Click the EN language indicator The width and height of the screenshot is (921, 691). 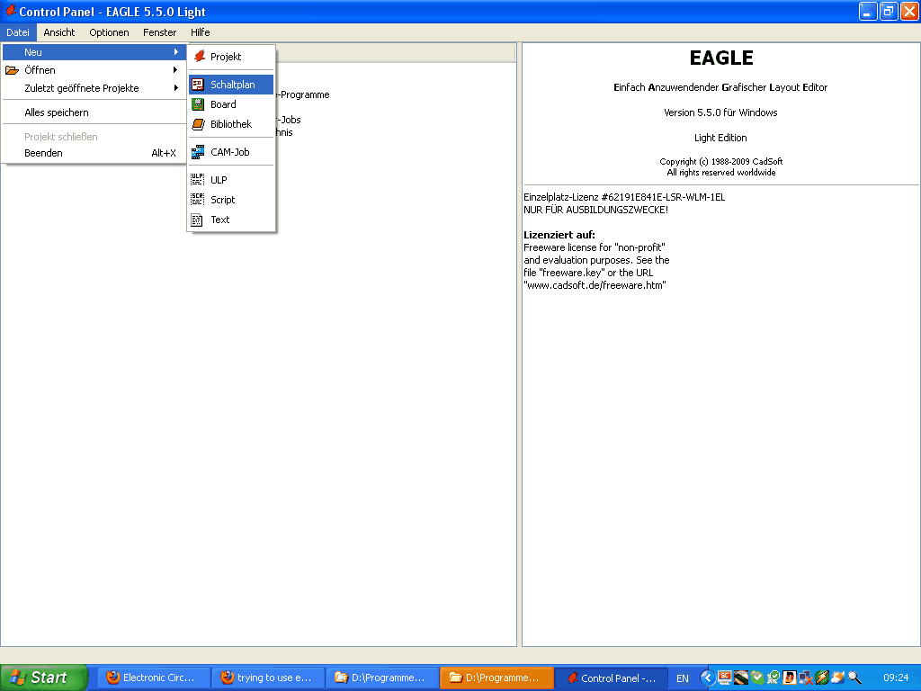tap(683, 678)
